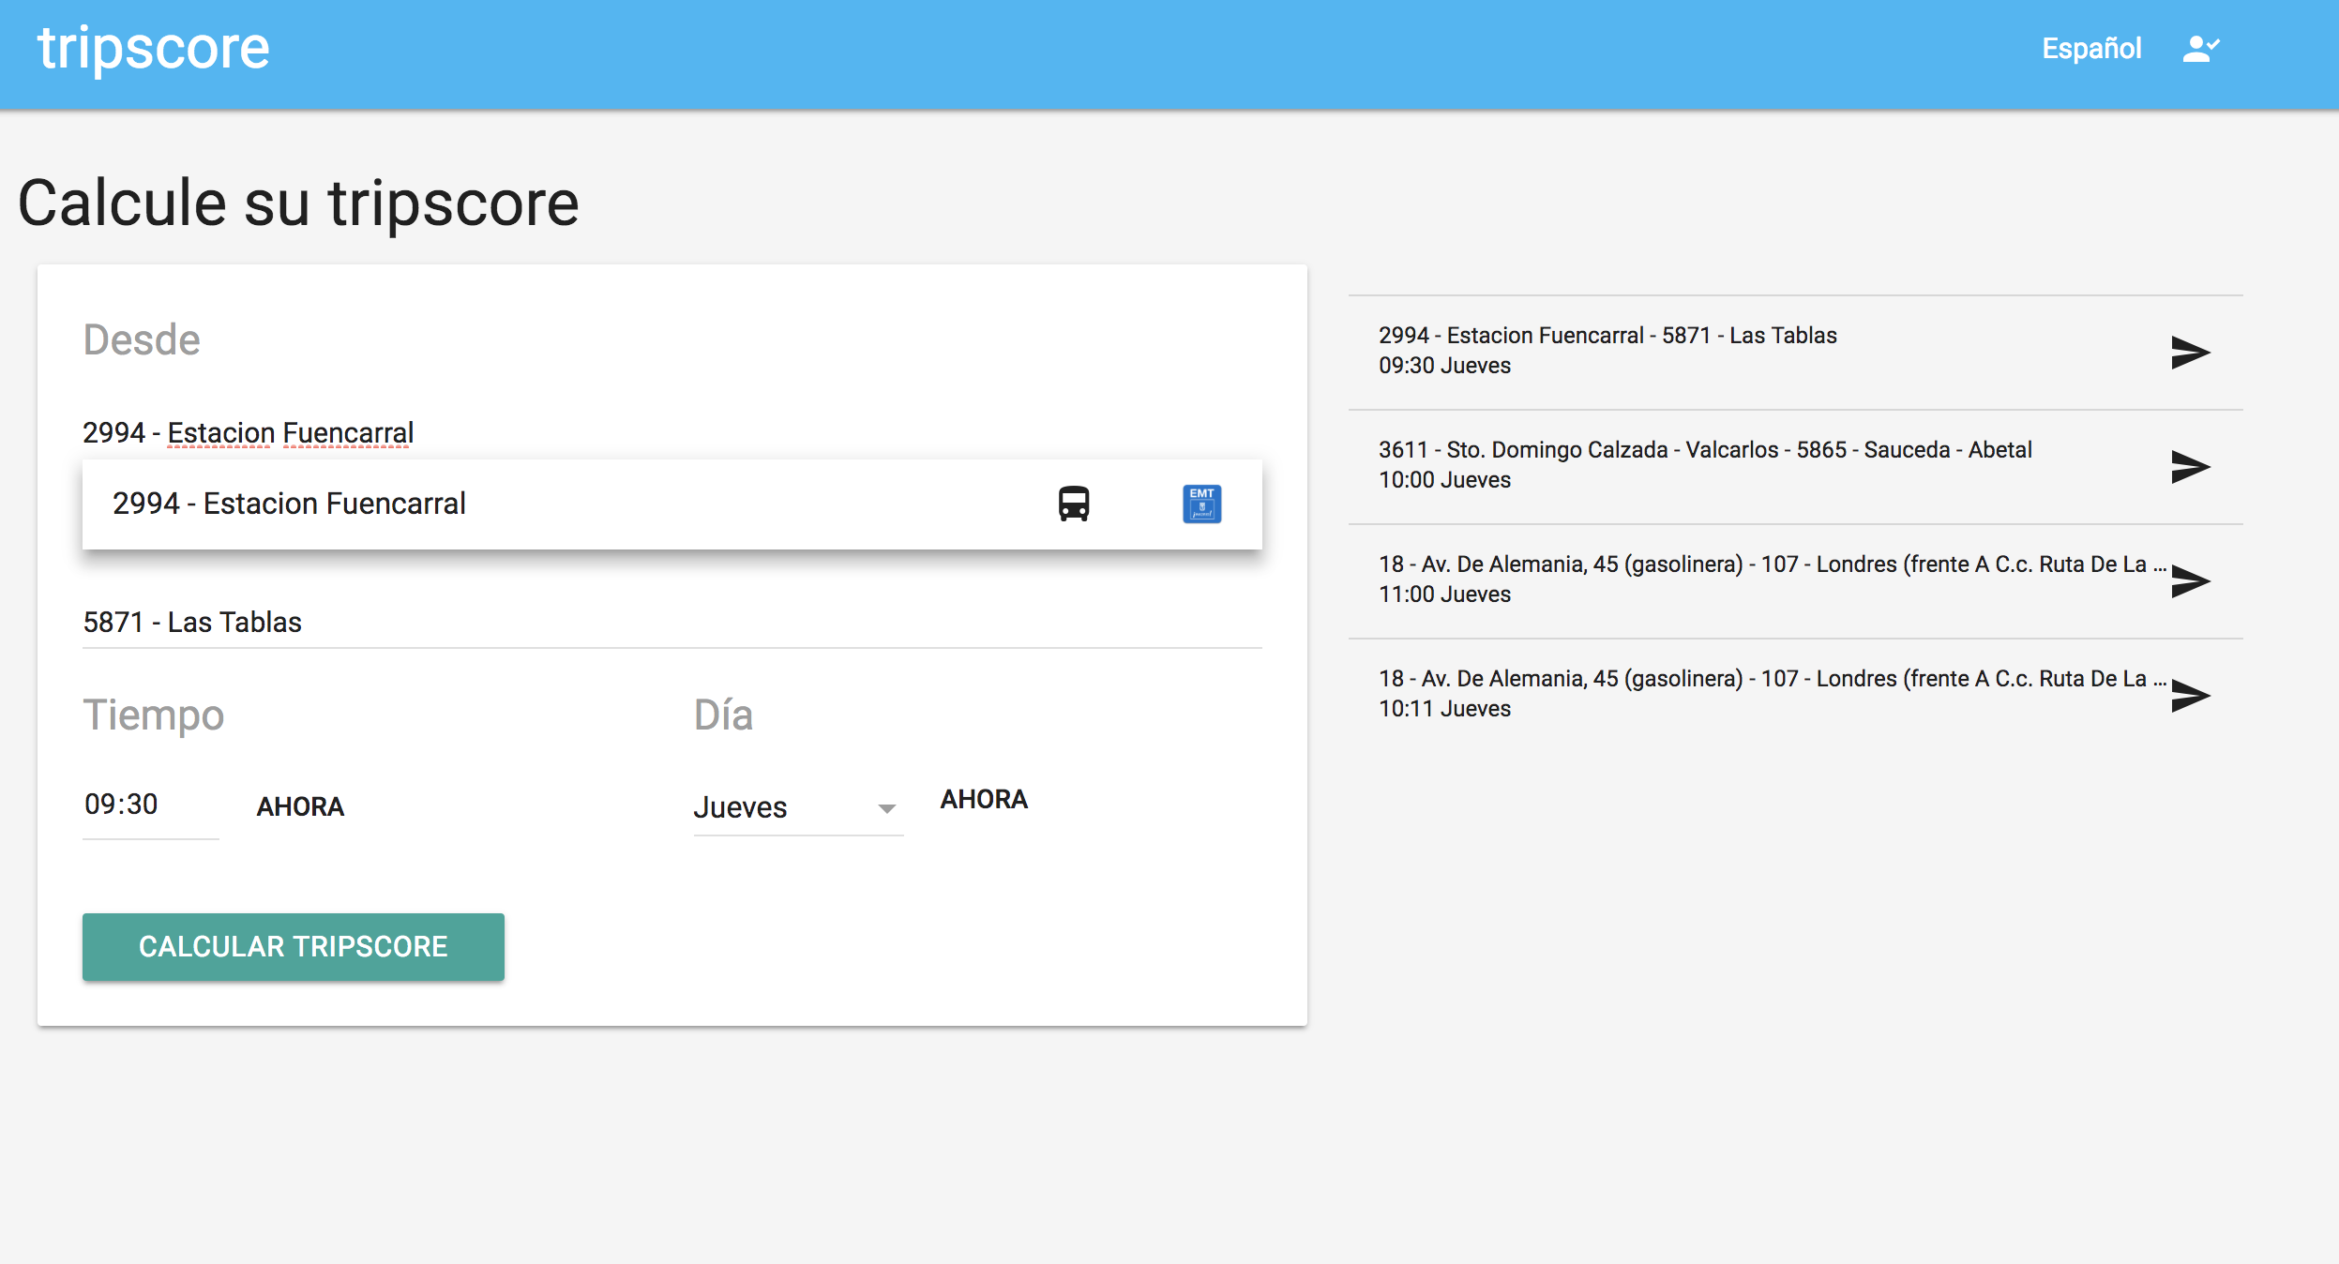Send arrow for Sto. Domingo Calzada trip
This screenshot has width=2339, height=1264.
pyautogui.click(x=2191, y=467)
